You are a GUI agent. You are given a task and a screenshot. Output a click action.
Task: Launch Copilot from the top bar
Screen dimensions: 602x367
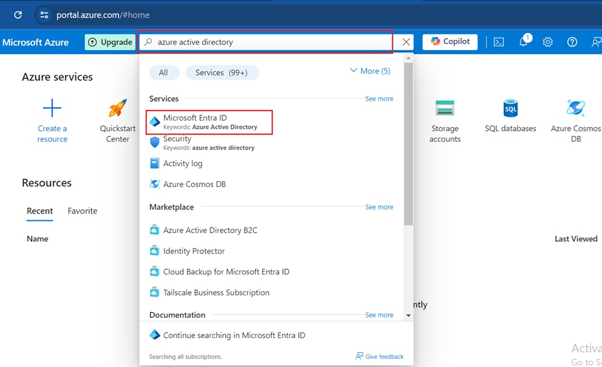[x=449, y=41]
